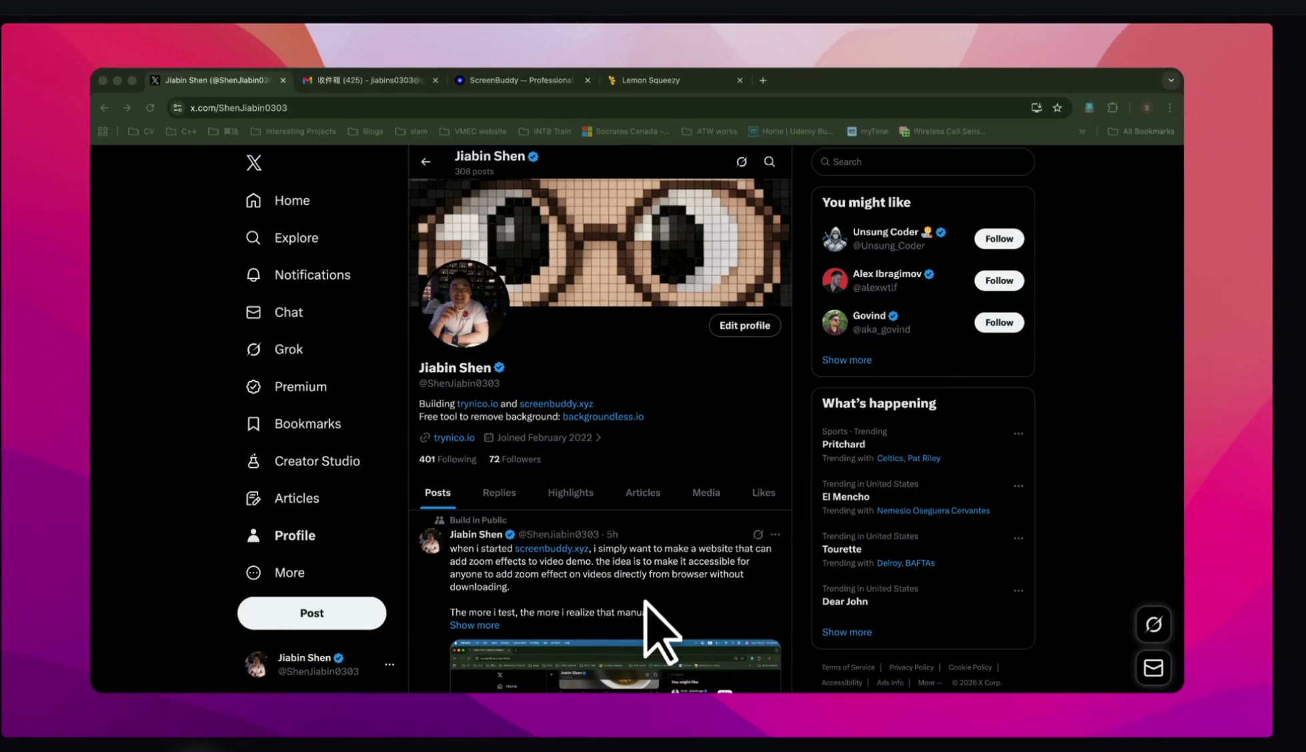Follow Govind
This screenshot has height=752, width=1306.
(x=999, y=323)
